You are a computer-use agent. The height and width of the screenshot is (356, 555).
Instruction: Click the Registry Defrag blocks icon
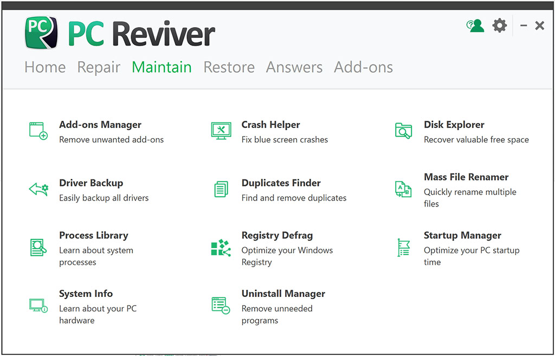pyautogui.click(x=221, y=248)
